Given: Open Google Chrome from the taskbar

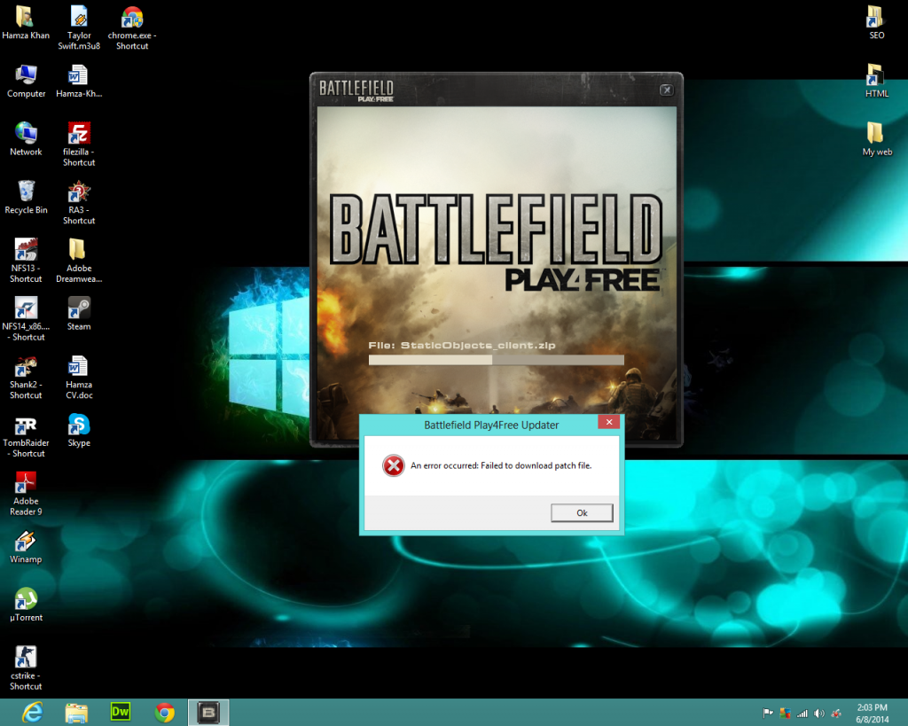Looking at the screenshot, I should [164, 712].
